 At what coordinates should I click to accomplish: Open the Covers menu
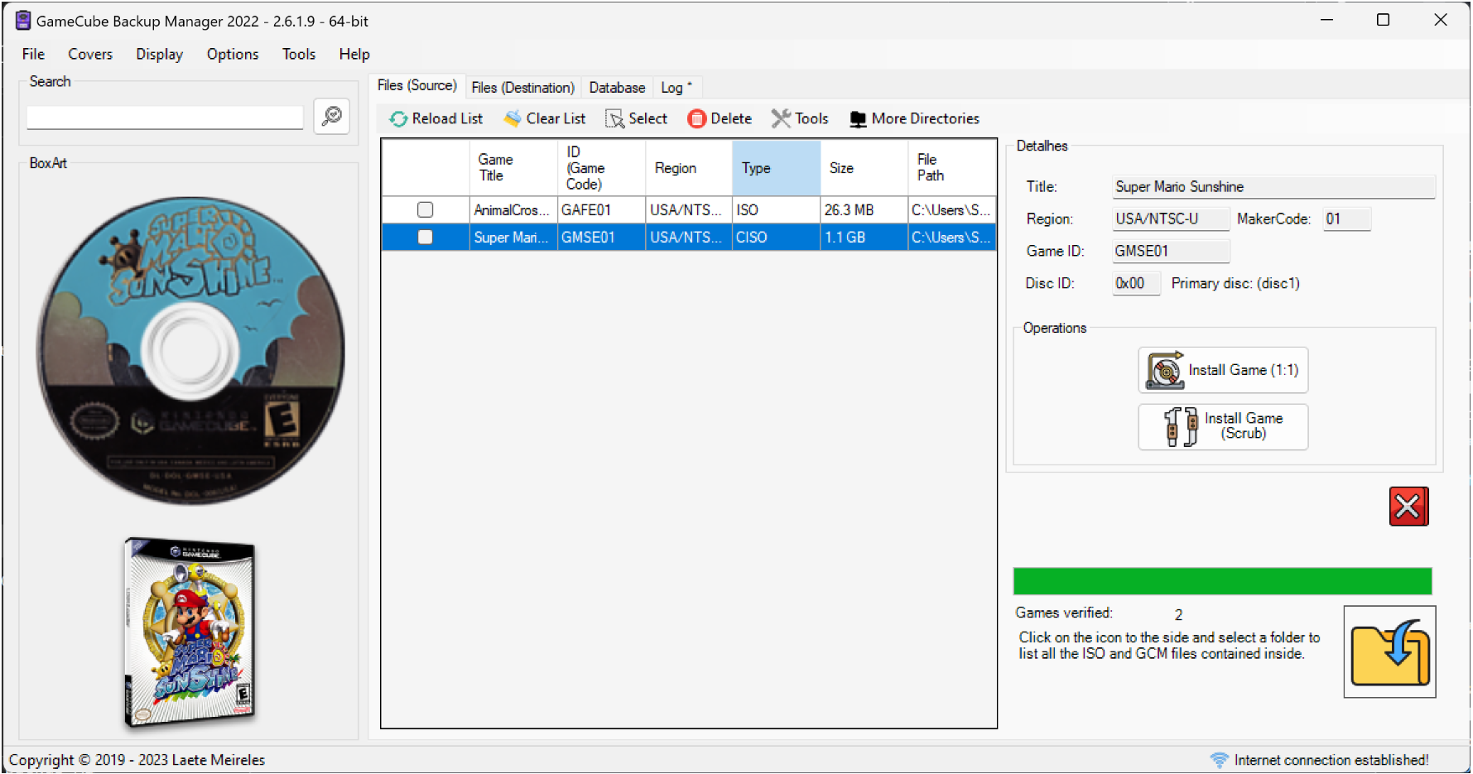(90, 54)
